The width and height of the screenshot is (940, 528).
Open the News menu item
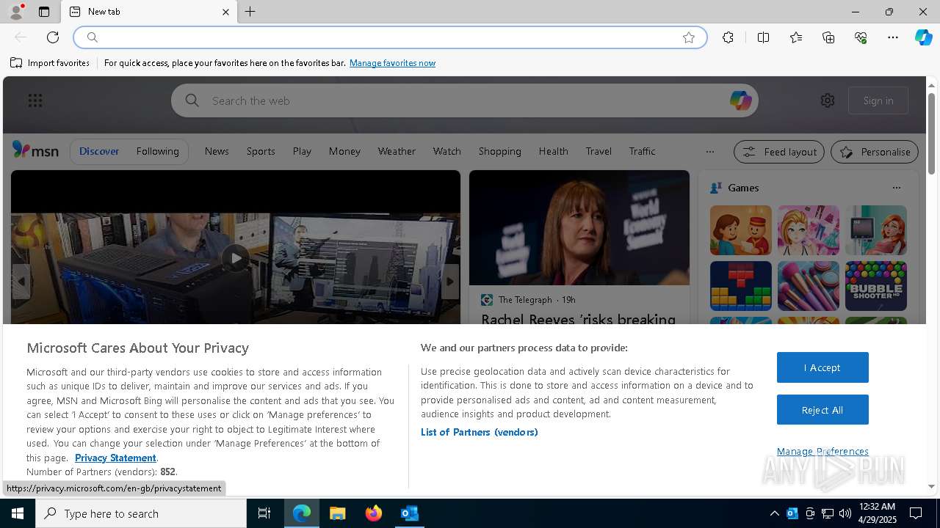[217, 151]
